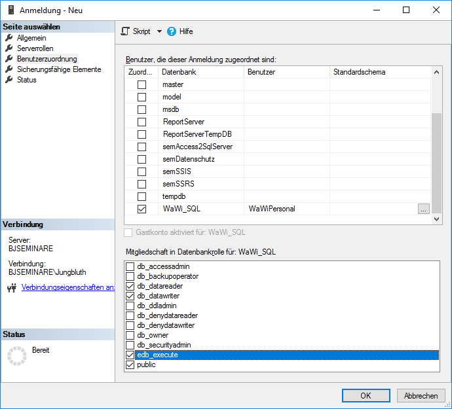Uncheck the WaWi_SQL database mapping
Viewport: 452px width, 409px height.
141,209
